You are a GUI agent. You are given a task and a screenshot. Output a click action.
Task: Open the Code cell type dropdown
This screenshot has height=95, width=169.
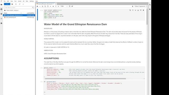click(64, 6)
